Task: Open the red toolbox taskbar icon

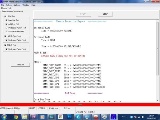Action: pyautogui.click(x=96, y=117)
